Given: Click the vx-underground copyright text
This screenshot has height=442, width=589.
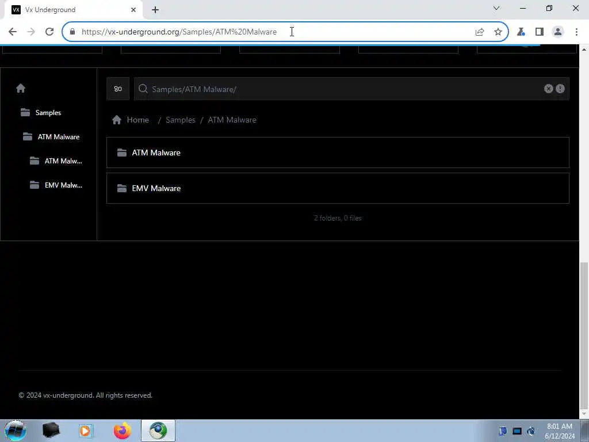Looking at the screenshot, I should [86, 395].
